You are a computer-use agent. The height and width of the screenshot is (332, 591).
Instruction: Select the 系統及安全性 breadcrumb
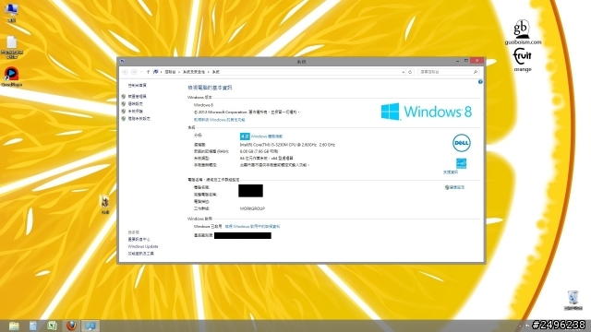(194, 72)
